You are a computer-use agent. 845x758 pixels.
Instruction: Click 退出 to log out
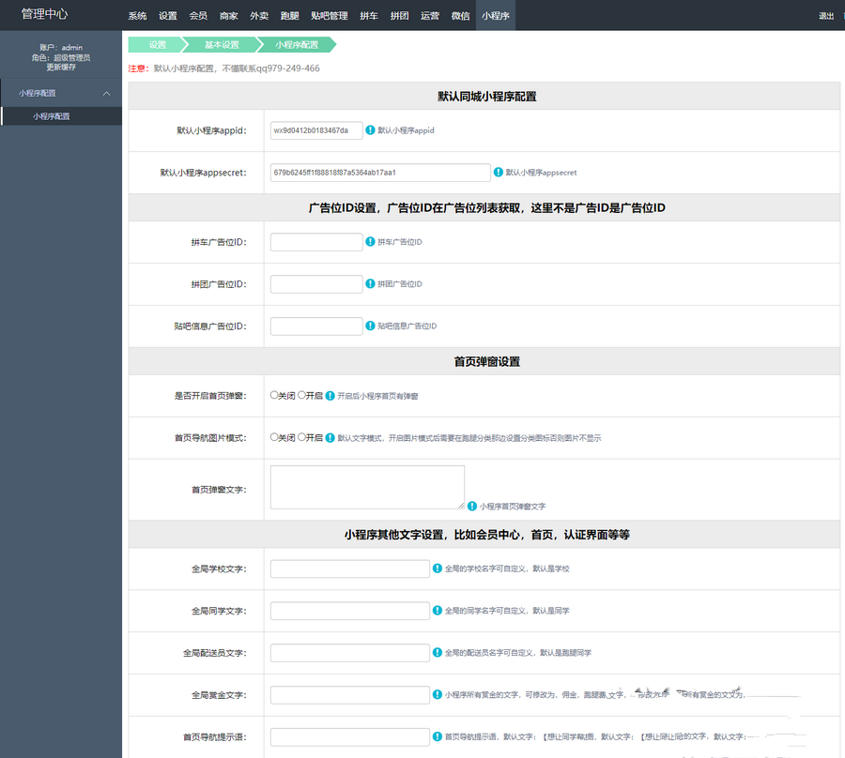pos(826,16)
